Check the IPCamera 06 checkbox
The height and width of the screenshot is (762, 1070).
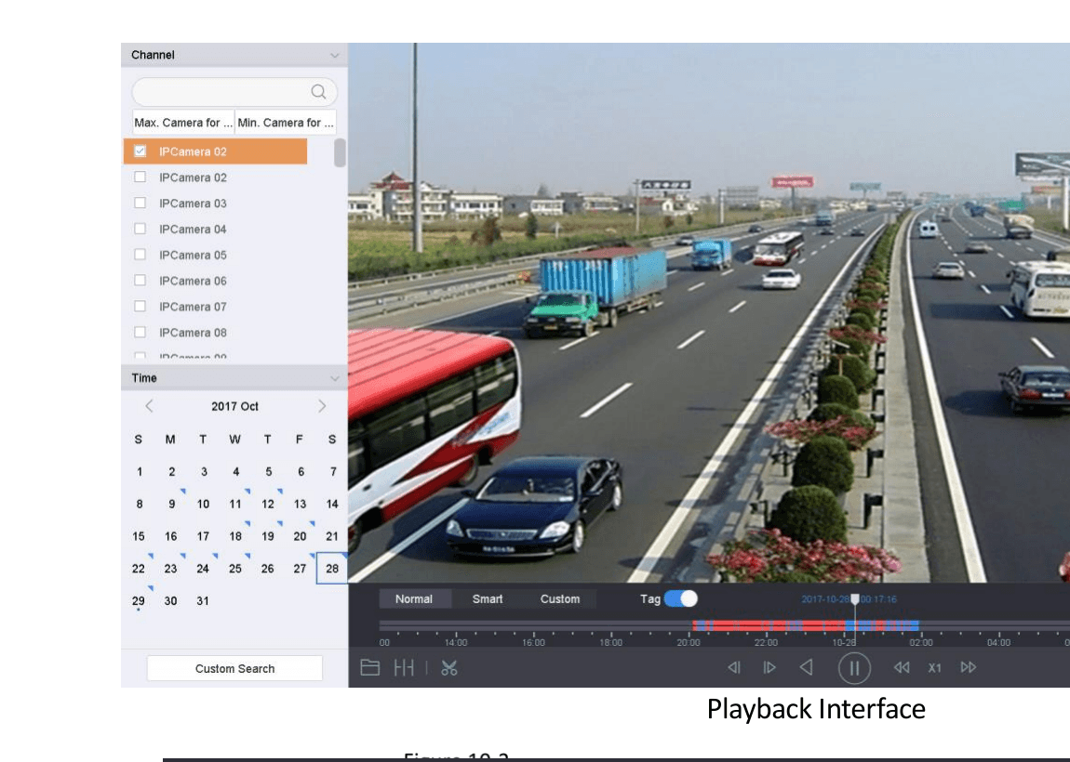click(x=140, y=280)
